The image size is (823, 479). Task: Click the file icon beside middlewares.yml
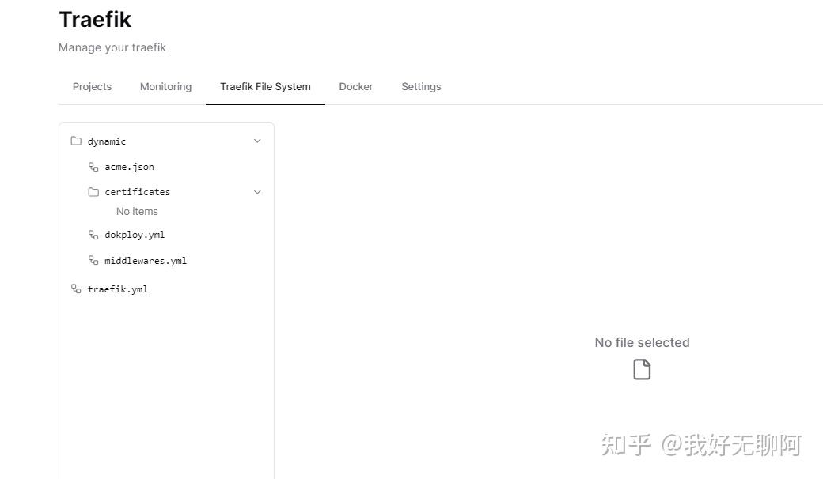click(x=93, y=260)
